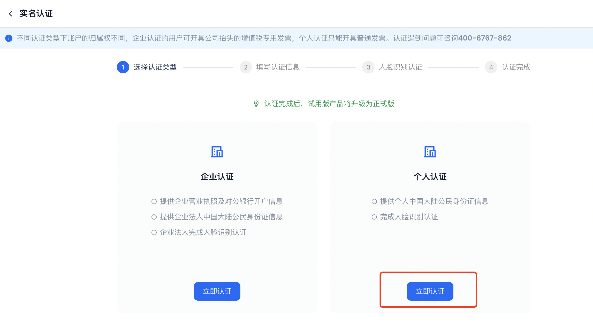The image size is (593, 327).
Task: Click the back arrow beside 实名认证
Action: [11, 14]
